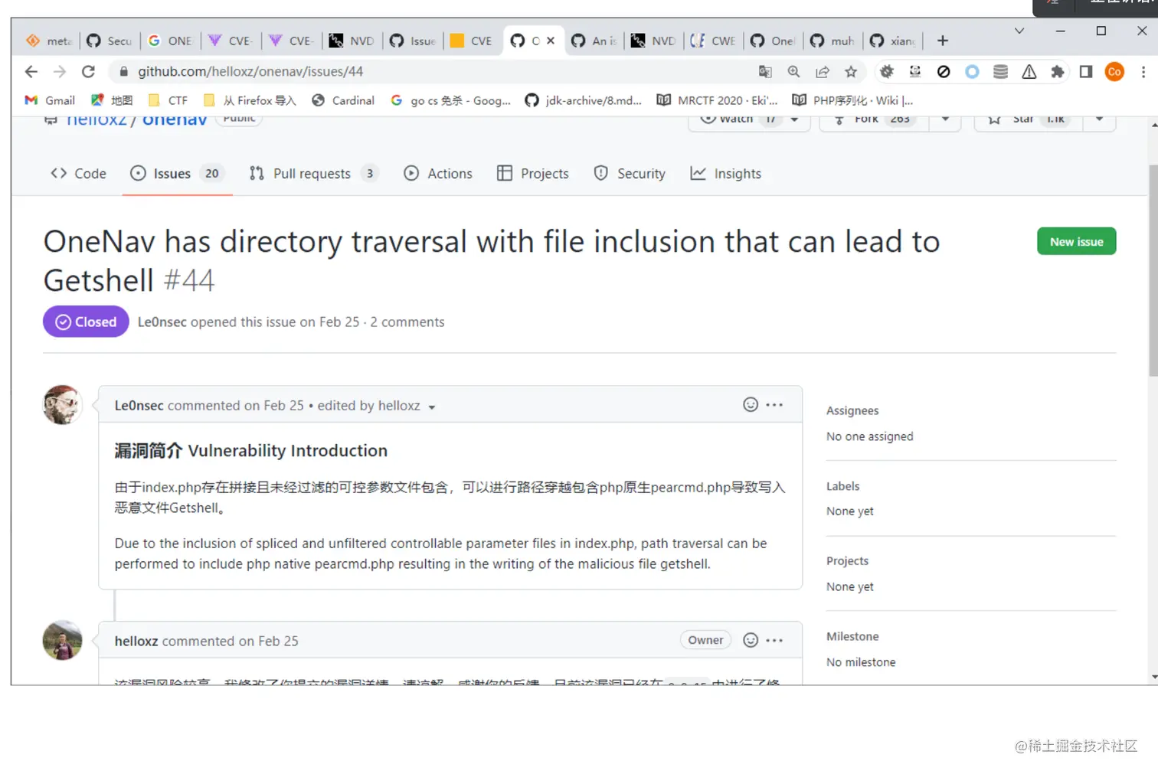Screen dimensions: 1158x774
Task: Click the blue circle extension icon
Action: click(x=972, y=71)
